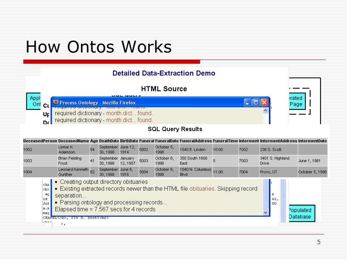This screenshot has width=347, height=260.
Task: Click first 'month.dict... found.' log entry
Action: tap(129, 113)
